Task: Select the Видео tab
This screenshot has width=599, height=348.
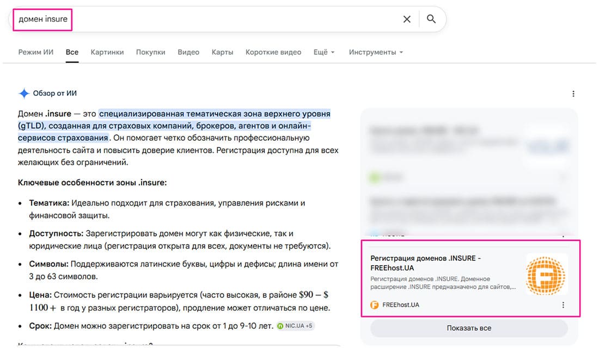Action: click(188, 52)
